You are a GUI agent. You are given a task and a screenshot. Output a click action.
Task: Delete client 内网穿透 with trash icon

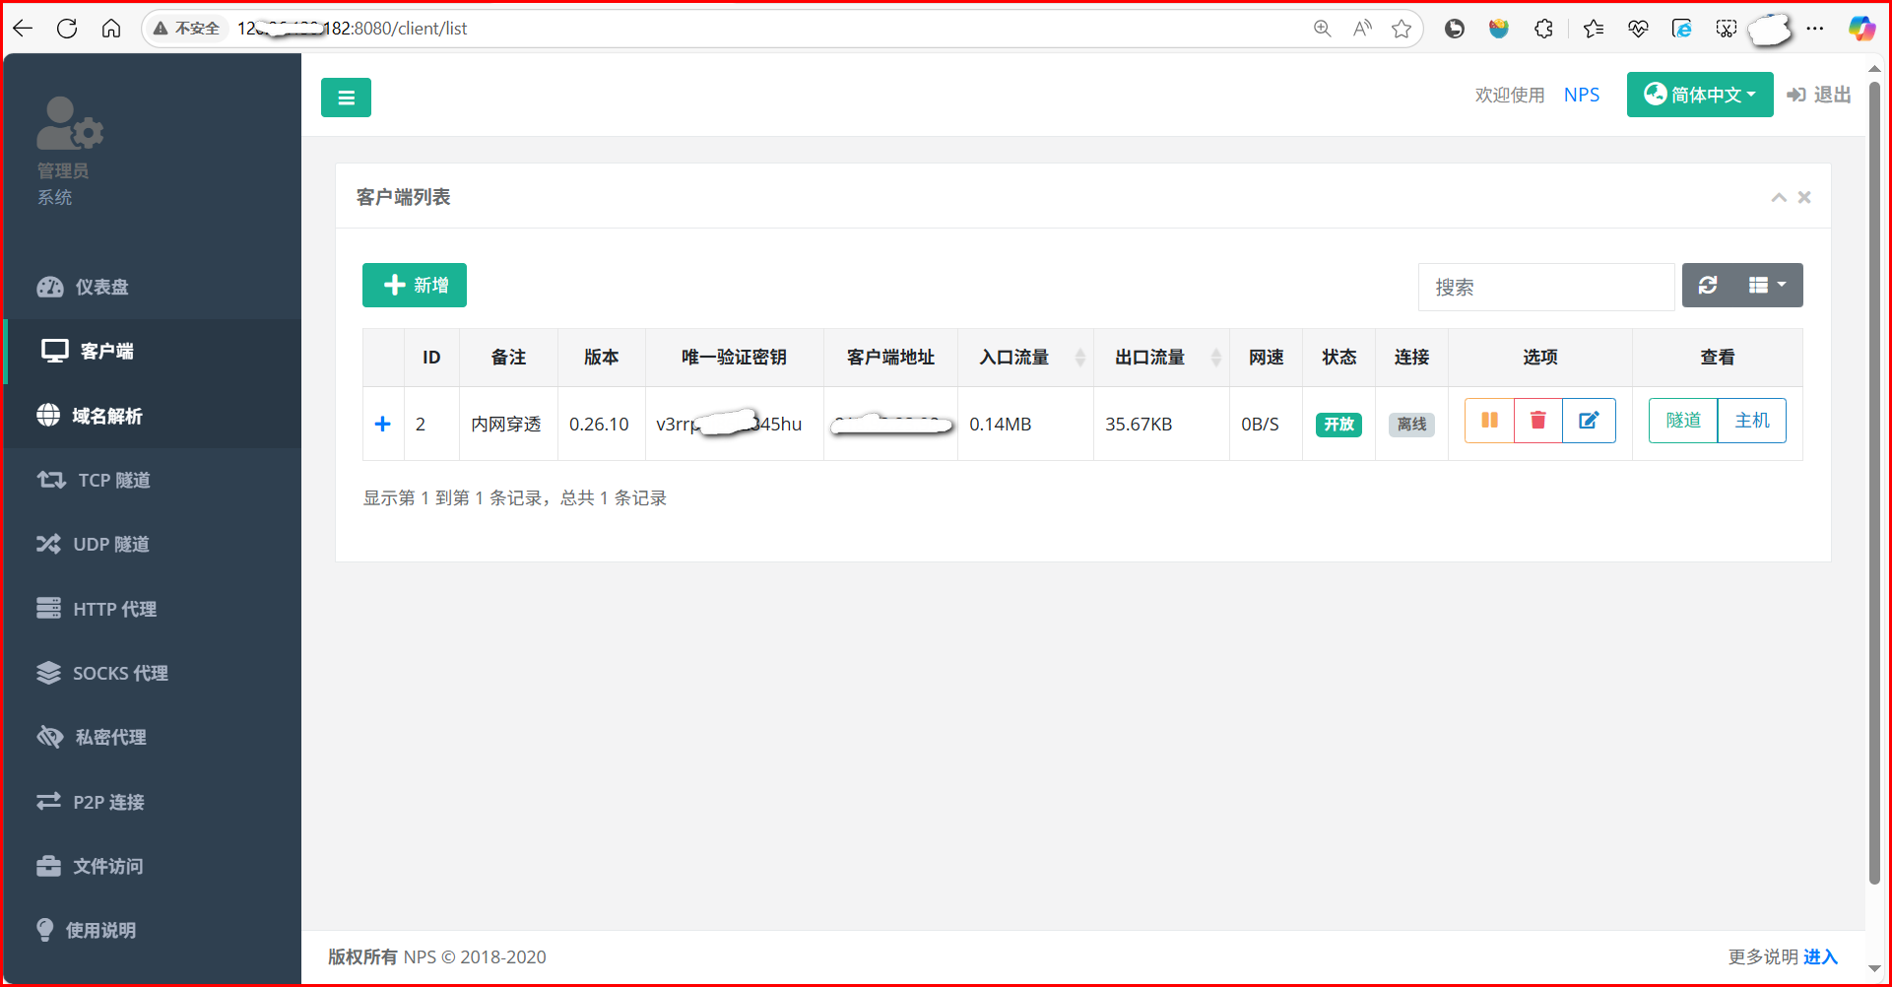click(x=1538, y=421)
